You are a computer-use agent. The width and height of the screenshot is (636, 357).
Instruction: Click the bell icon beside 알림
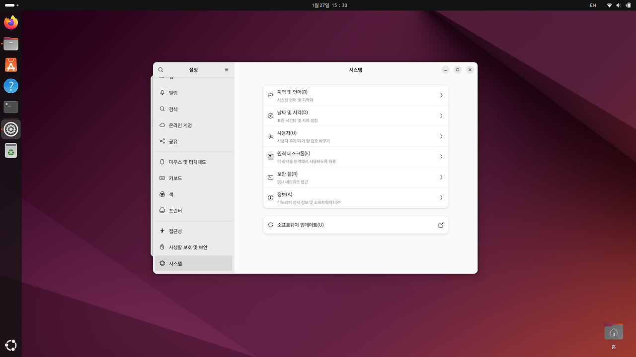(162, 93)
